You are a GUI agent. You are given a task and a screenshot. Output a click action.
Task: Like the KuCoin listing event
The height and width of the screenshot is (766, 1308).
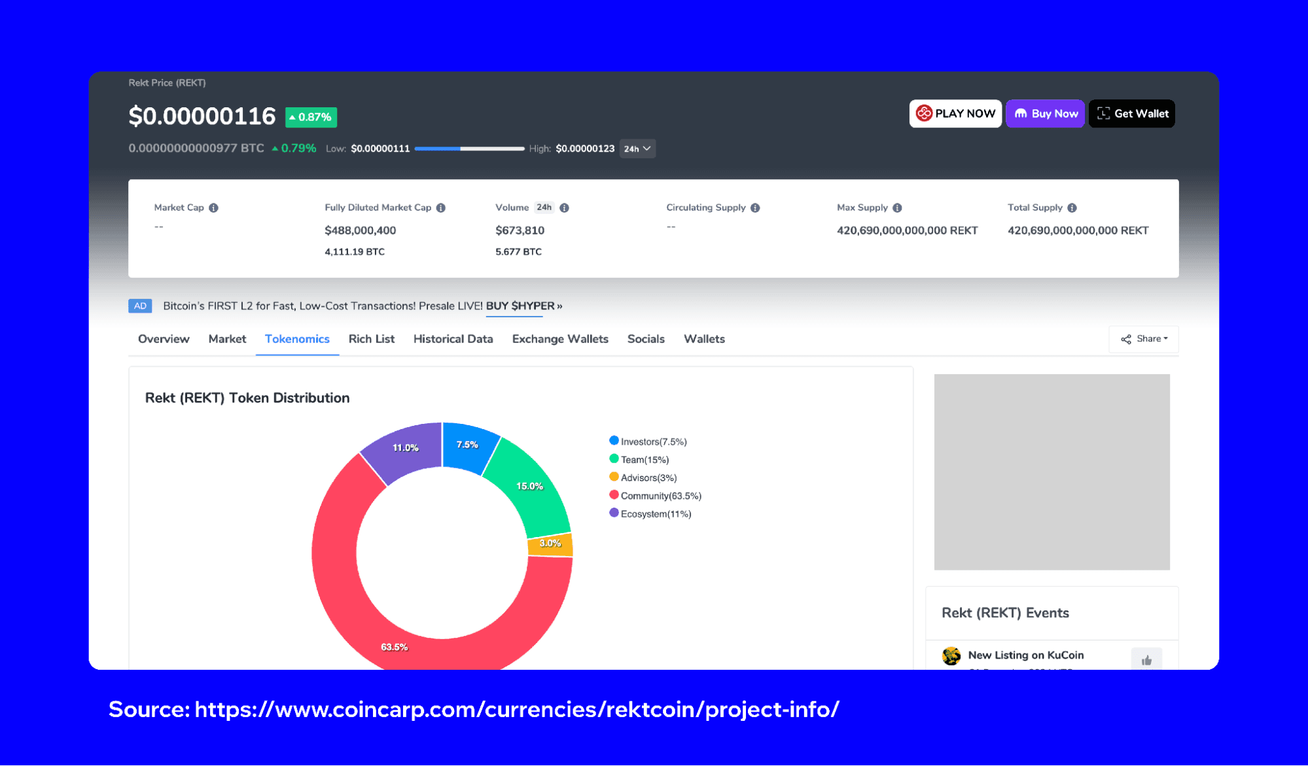(1146, 659)
